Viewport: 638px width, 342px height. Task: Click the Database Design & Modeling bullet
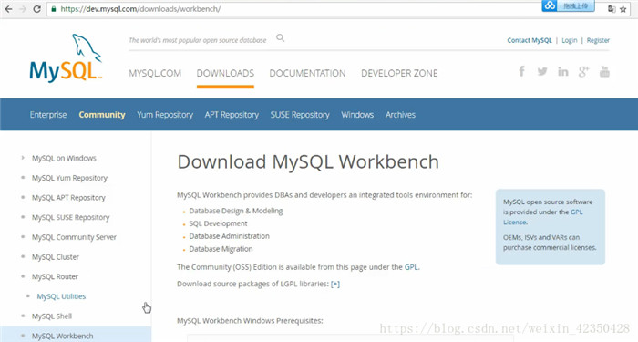235,211
